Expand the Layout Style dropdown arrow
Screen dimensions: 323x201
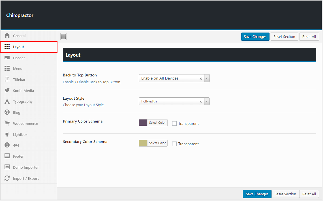click(207, 101)
